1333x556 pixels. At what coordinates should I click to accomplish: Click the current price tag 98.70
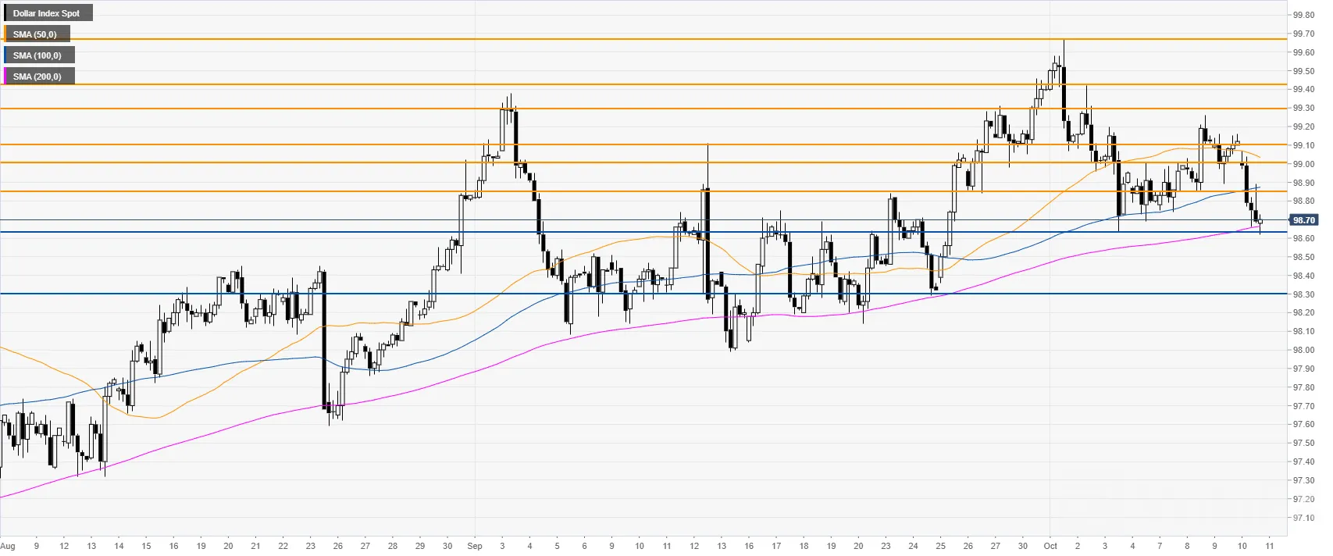(1303, 220)
